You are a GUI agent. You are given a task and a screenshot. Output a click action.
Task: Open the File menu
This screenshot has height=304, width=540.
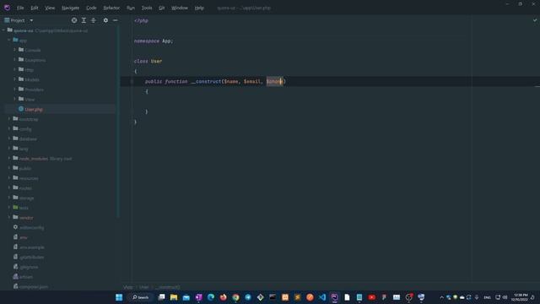tap(20, 8)
